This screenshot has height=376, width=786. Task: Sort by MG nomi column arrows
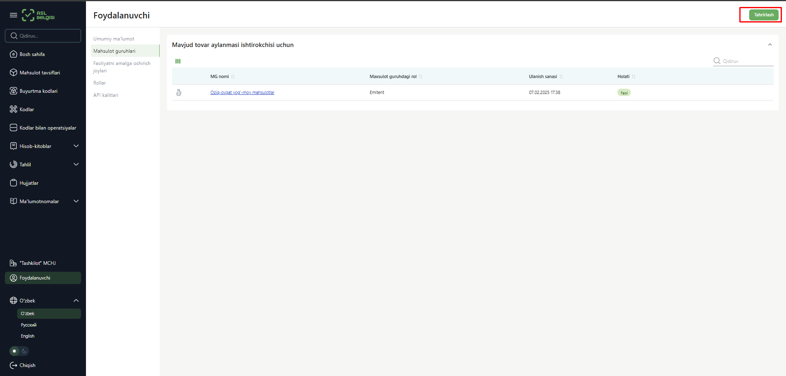coord(233,76)
